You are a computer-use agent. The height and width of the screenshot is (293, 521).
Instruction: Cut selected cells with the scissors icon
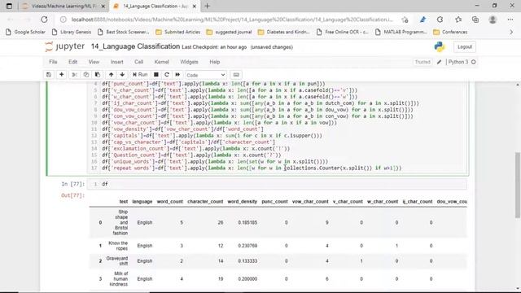pyautogui.click(x=75, y=75)
